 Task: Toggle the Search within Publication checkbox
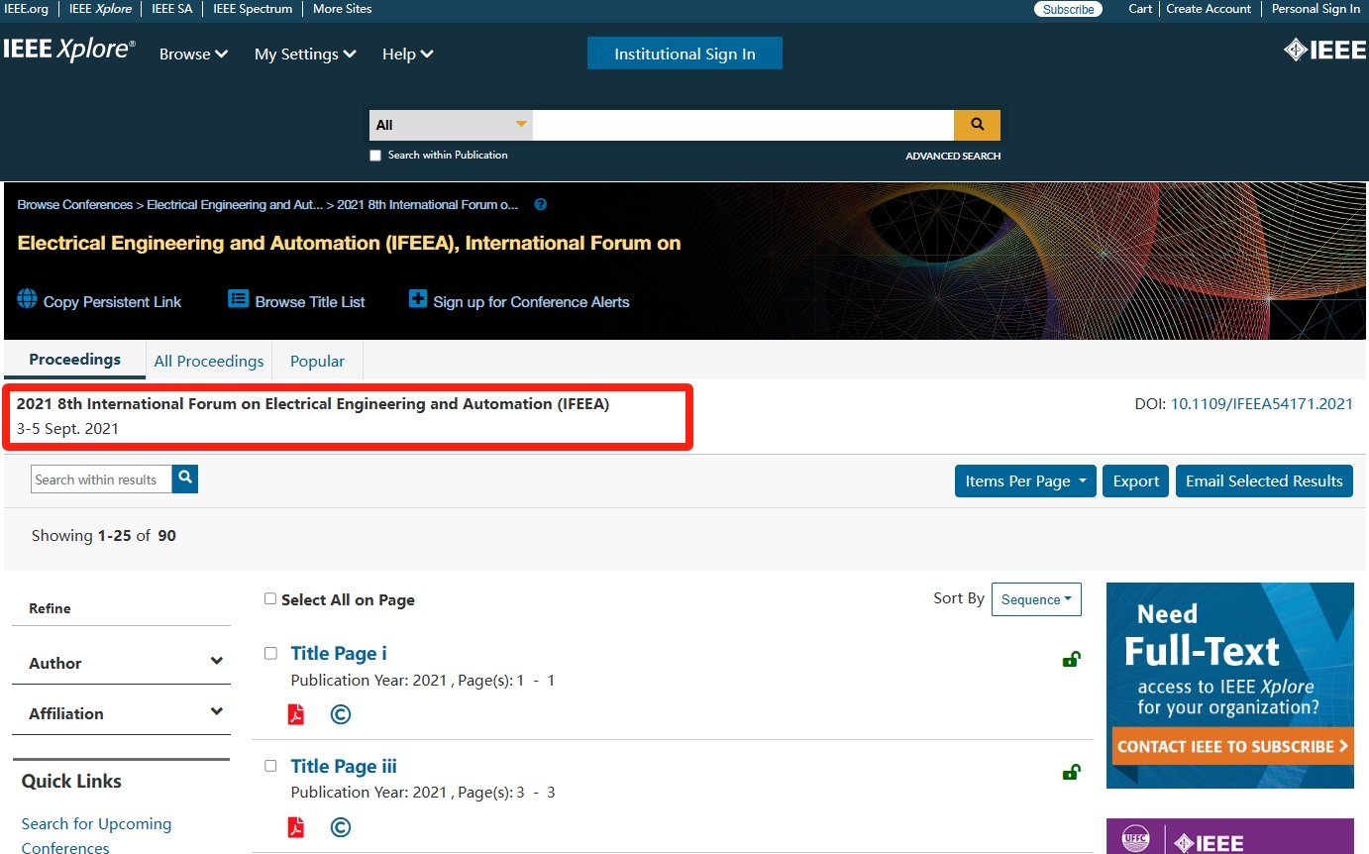(x=375, y=156)
